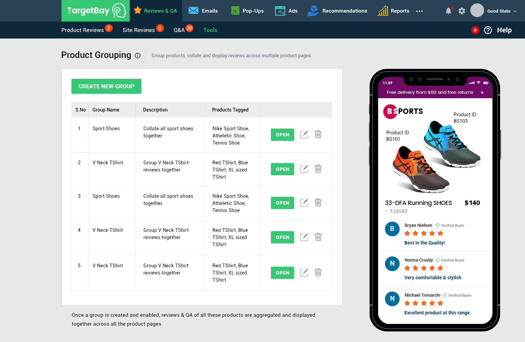Click the TargetBay logo

[x=96, y=11]
